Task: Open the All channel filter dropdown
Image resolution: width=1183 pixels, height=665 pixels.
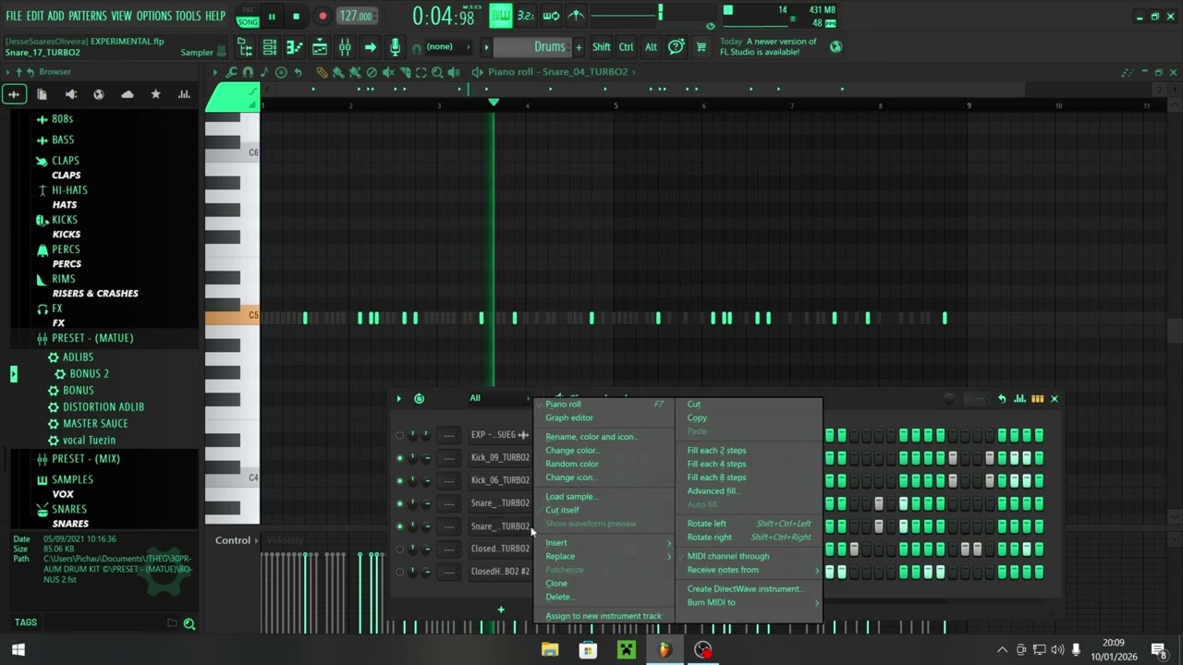Action: pyautogui.click(x=498, y=398)
